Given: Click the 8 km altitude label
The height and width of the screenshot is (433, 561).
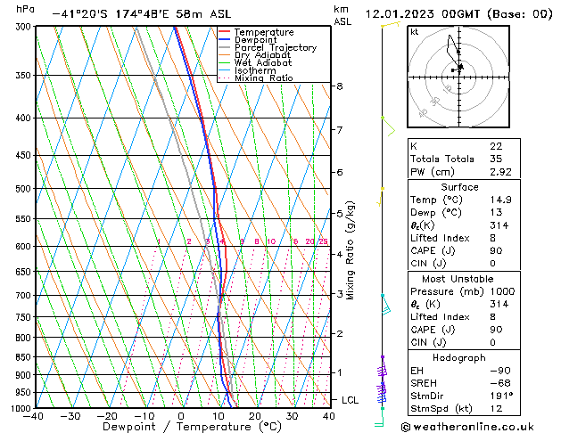Looking at the screenshot, I should point(339,86).
